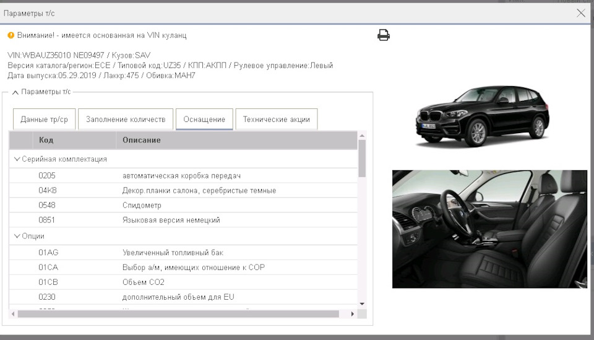Screen dimensions: 594x340
Task: Click the Дата выпуска 05.29.2019 line
Action: point(101,76)
